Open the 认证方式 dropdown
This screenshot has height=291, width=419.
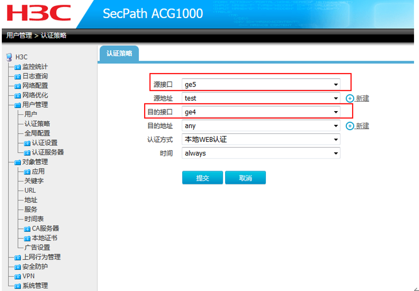pos(261,140)
